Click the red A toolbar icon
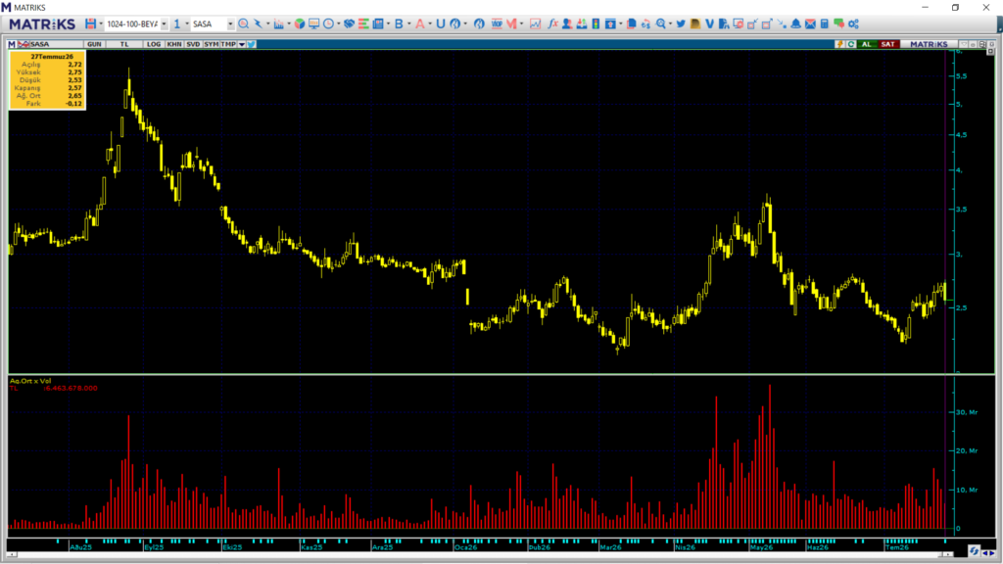 [x=419, y=23]
